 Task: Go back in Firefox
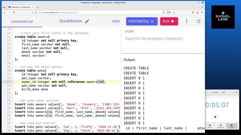point(5,12)
